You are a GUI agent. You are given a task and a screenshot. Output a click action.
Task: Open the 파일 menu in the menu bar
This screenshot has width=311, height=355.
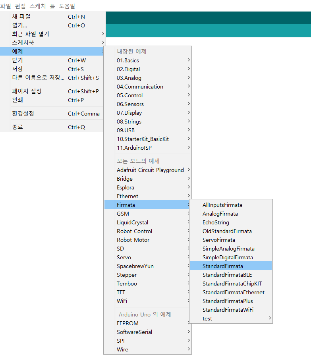pyautogui.click(x=6, y=6)
